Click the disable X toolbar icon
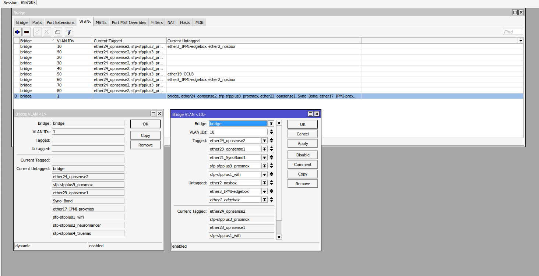The width and height of the screenshot is (539, 276). [47, 32]
